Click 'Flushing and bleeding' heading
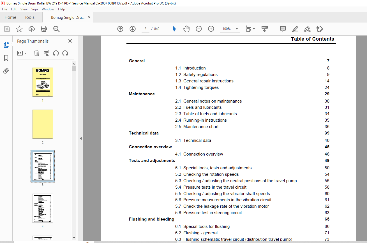The width and height of the screenshot is (367, 243). (x=152, y=219)
